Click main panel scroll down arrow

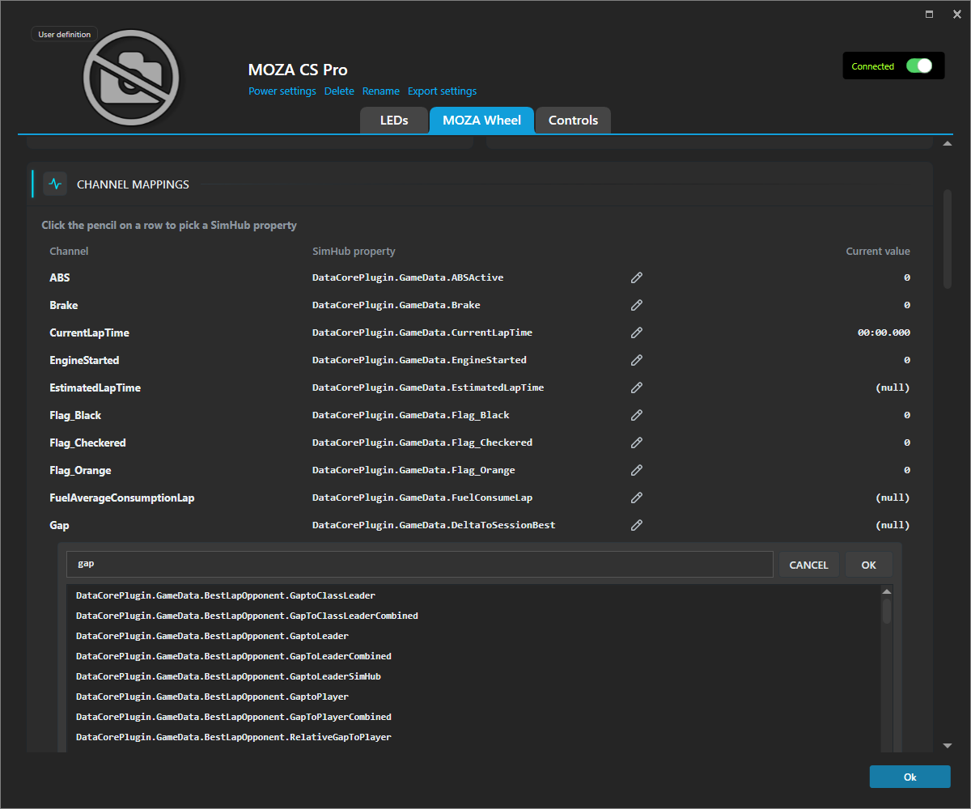[948, 745]
